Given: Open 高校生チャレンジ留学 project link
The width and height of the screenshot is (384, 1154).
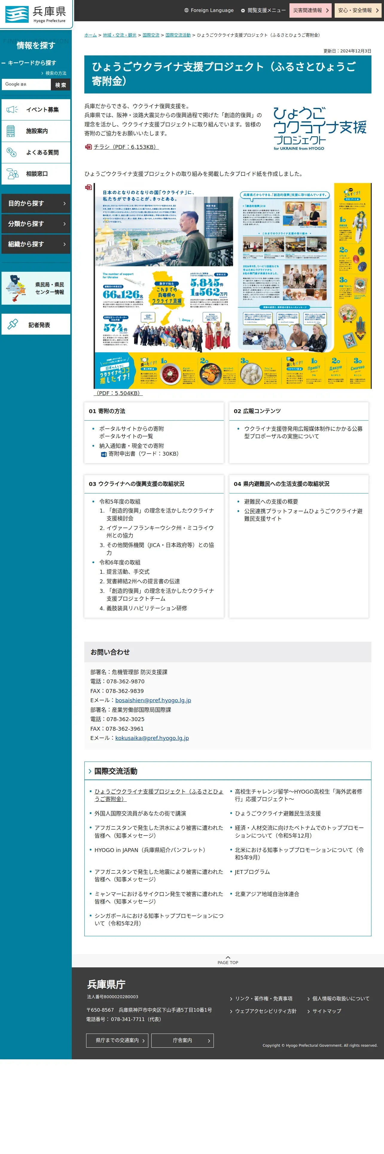Looking at the screenshot, I should point(299,795).
